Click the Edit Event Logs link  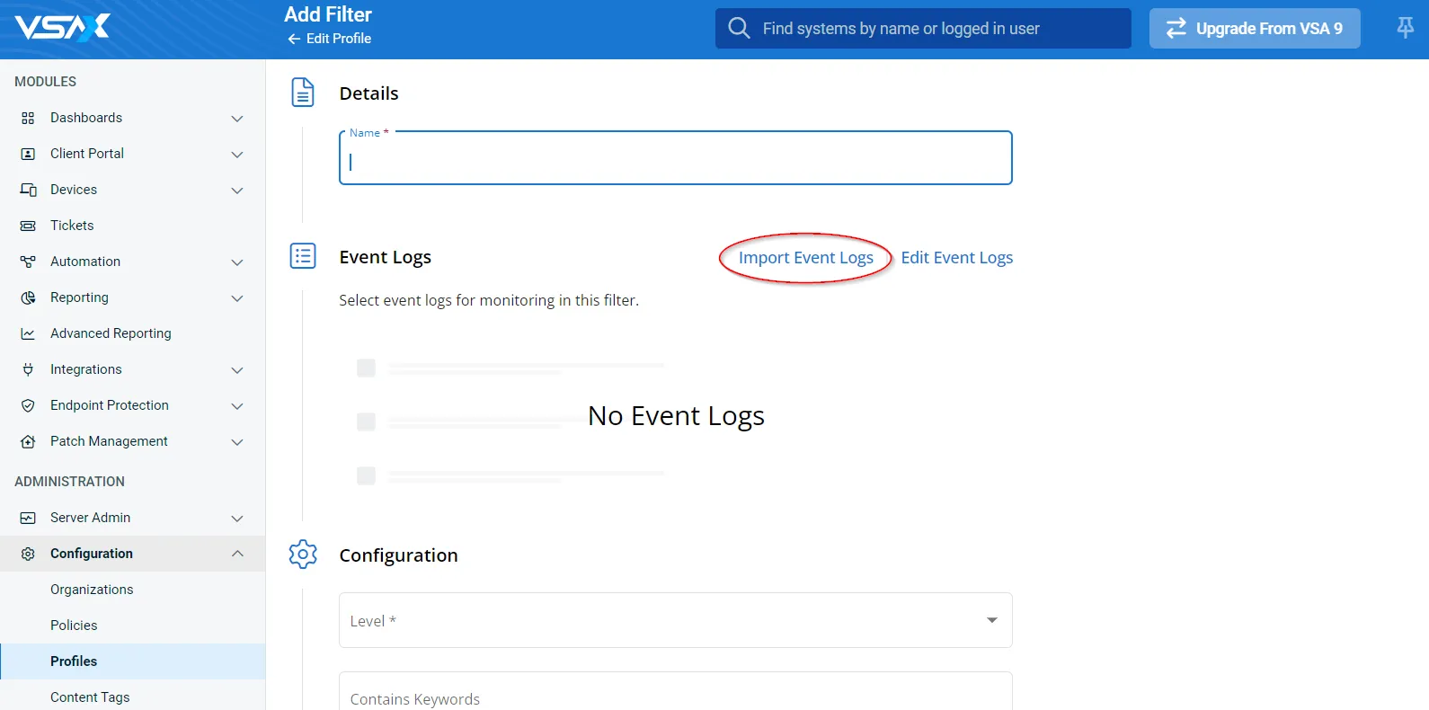coord(956,258)
